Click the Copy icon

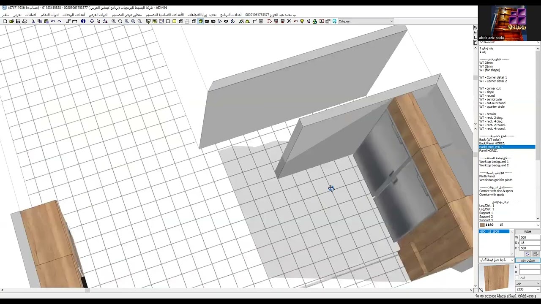coord(40,21)
